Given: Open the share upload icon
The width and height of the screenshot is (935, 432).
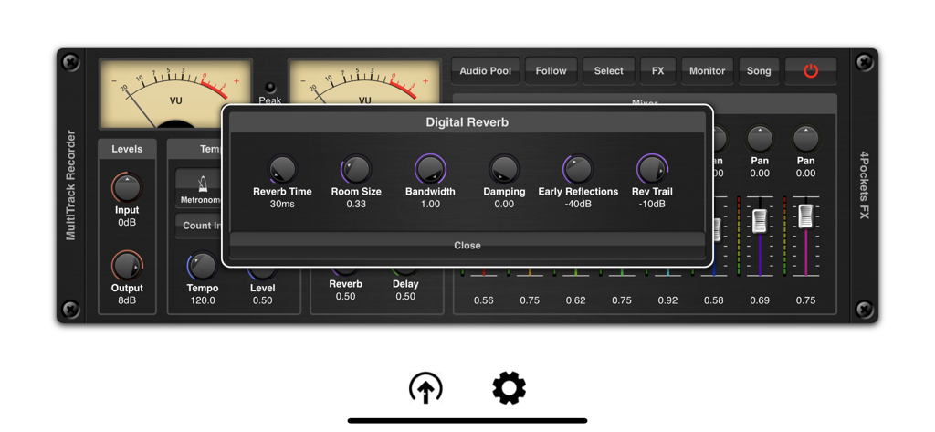Looking at the screenshot, I should 425,388.
